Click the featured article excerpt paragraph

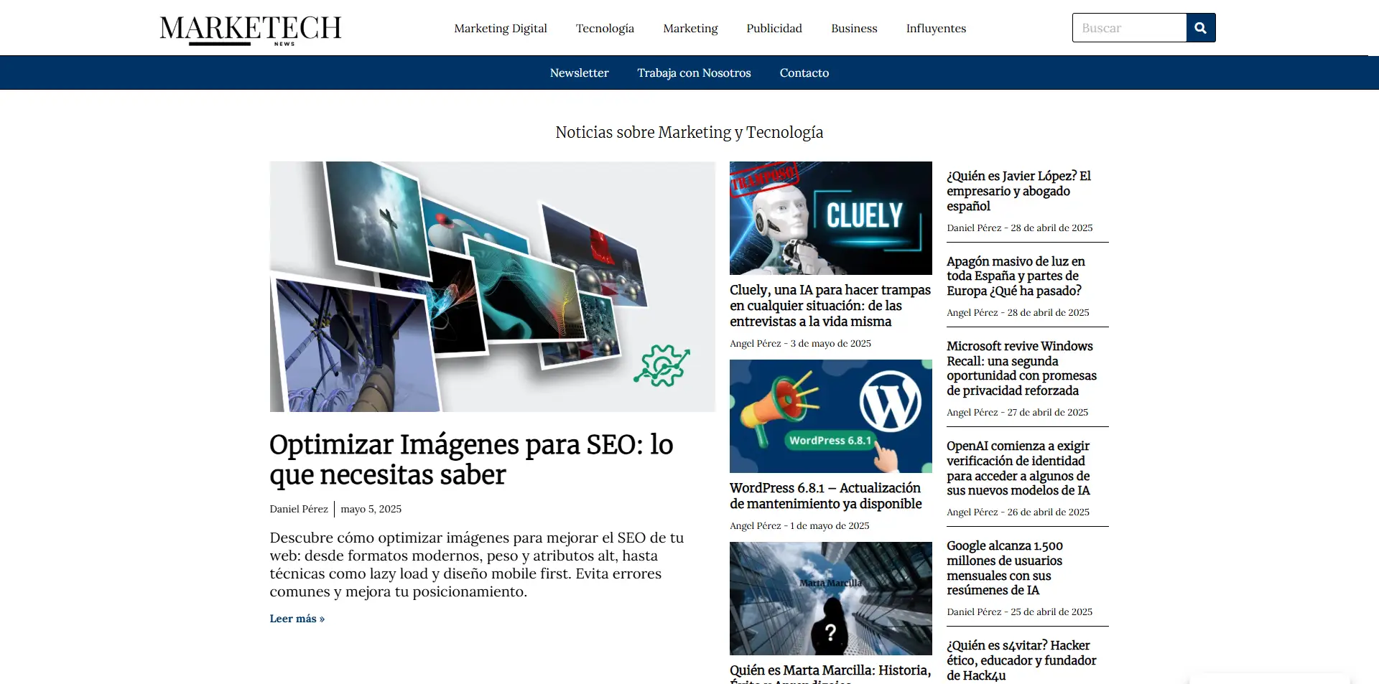pyautogui.click(x=477, y=565)
